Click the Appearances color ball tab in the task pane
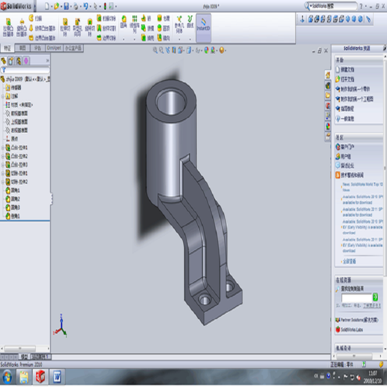 (x=328, y=126)
